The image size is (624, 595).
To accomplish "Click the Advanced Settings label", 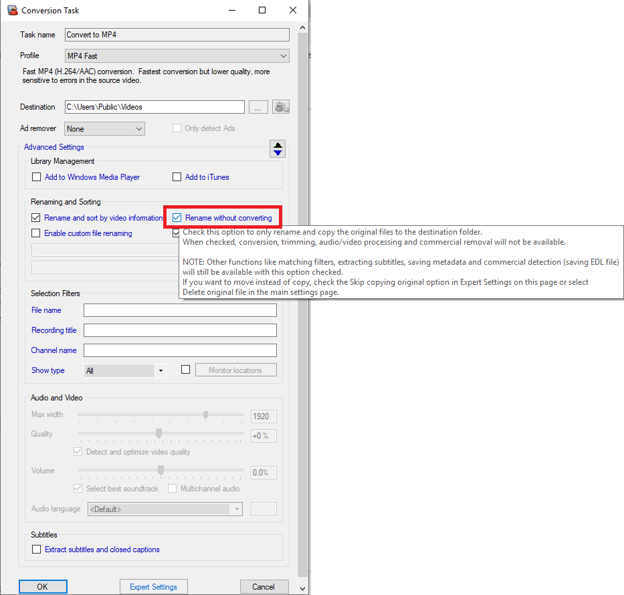I will (x=54, y=147).
